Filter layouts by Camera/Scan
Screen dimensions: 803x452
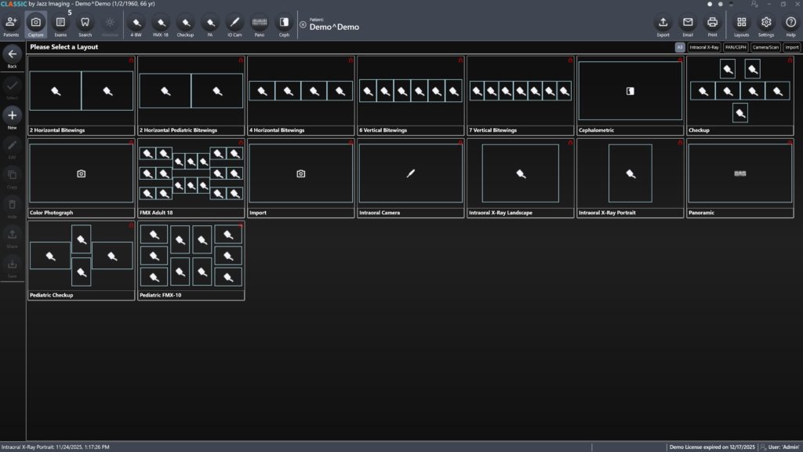765,47
